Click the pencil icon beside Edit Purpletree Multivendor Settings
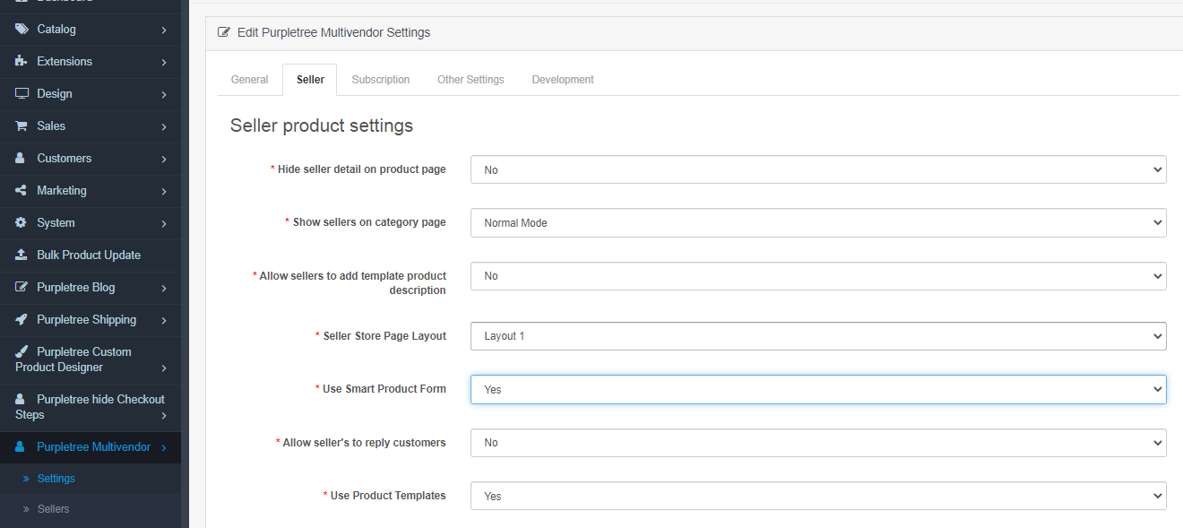Image resolution: width=1183 pixels, height=528 pixels. [224, 32]
